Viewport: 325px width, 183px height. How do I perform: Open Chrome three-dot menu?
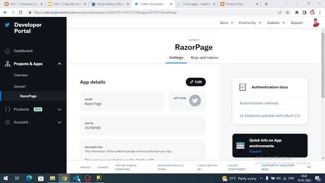pos(320,12)
